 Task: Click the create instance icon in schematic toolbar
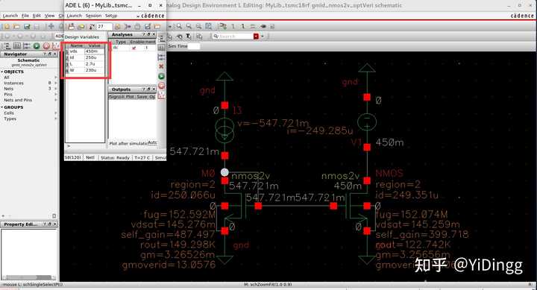click(223, 26)
